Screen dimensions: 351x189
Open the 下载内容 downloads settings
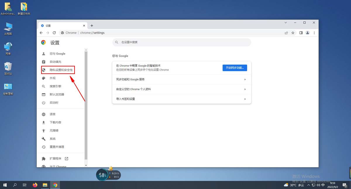pos(55,122)
